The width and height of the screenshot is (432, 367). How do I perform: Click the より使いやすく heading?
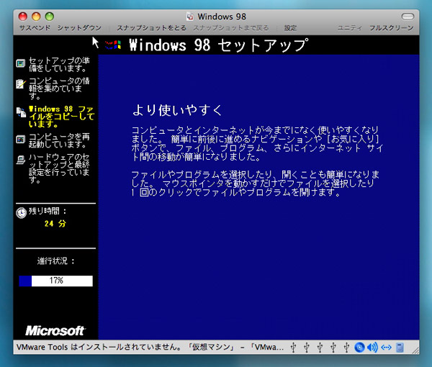(x=177, y=110)
